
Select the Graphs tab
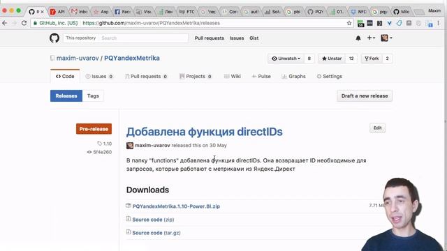click(293, 76)
